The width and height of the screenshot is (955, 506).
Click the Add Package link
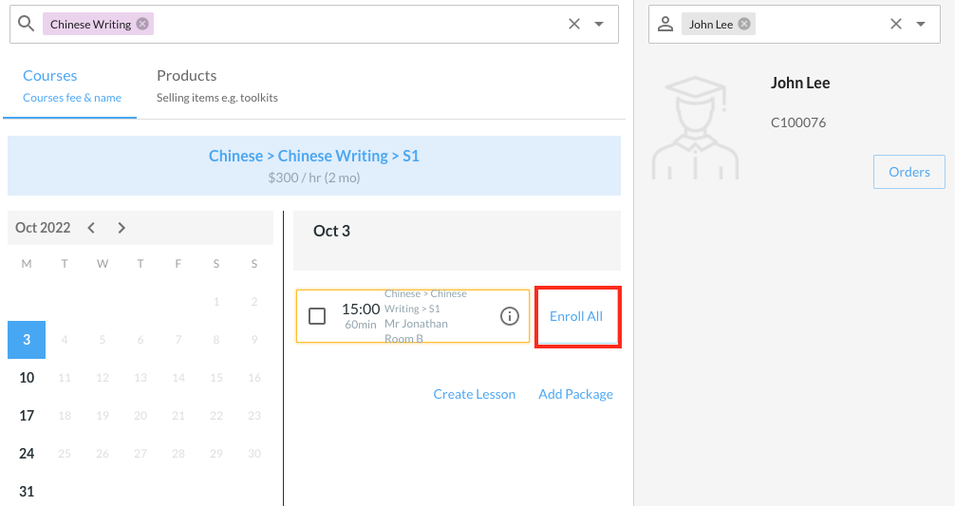[x=575, y=394]
